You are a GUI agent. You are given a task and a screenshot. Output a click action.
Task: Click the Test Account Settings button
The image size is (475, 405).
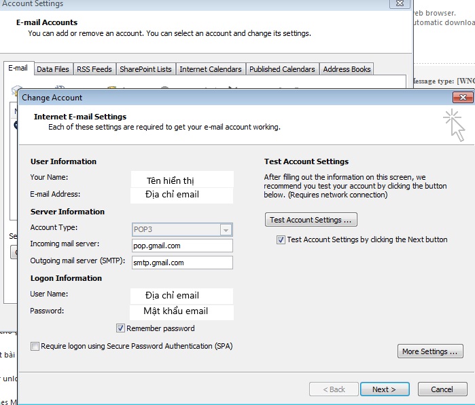pos(311,220)
